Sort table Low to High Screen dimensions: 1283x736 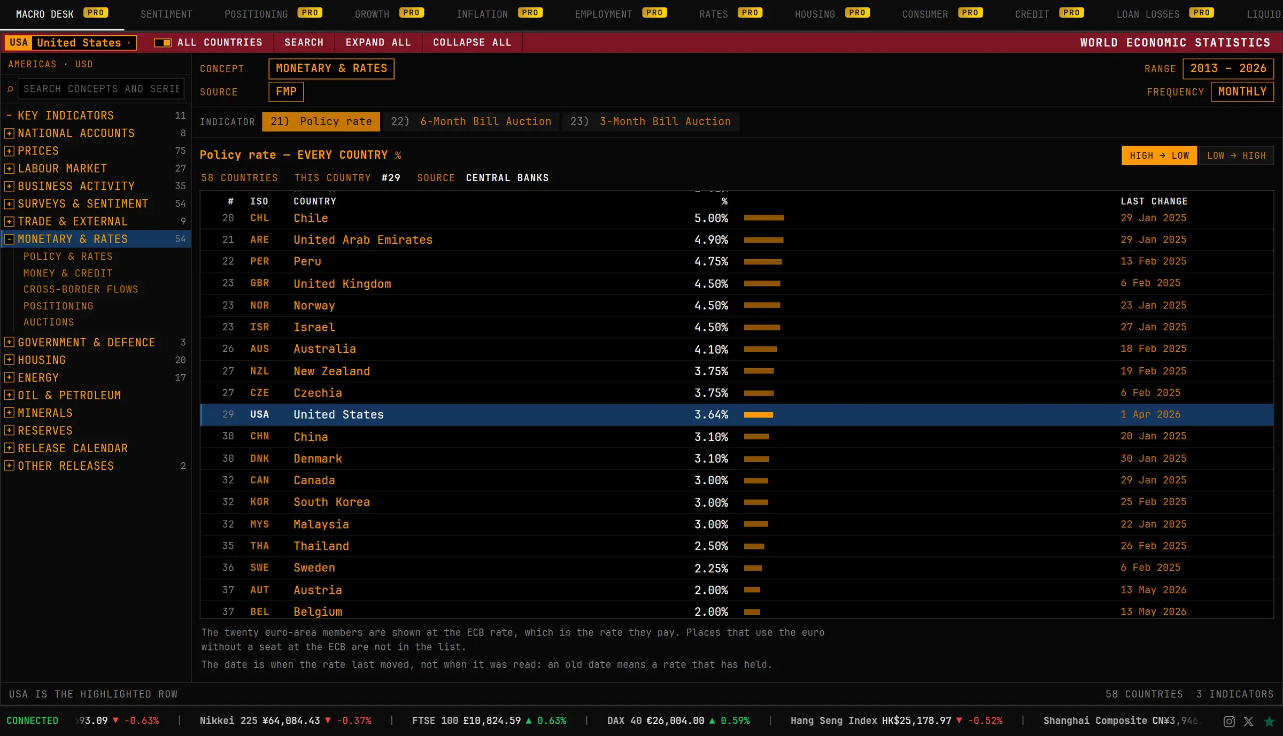pos(1236,156)
